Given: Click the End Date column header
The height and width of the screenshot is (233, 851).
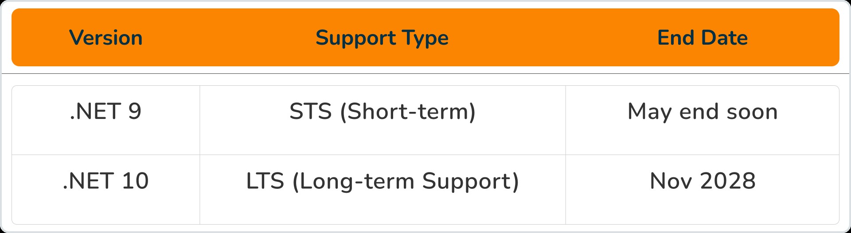Looking at the screenshot, I should point(703,38).
